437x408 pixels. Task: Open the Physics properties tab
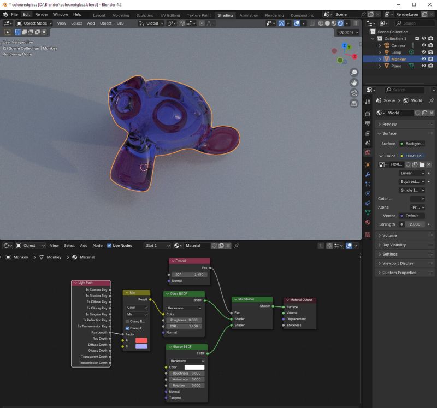click(x=368, y=193)
